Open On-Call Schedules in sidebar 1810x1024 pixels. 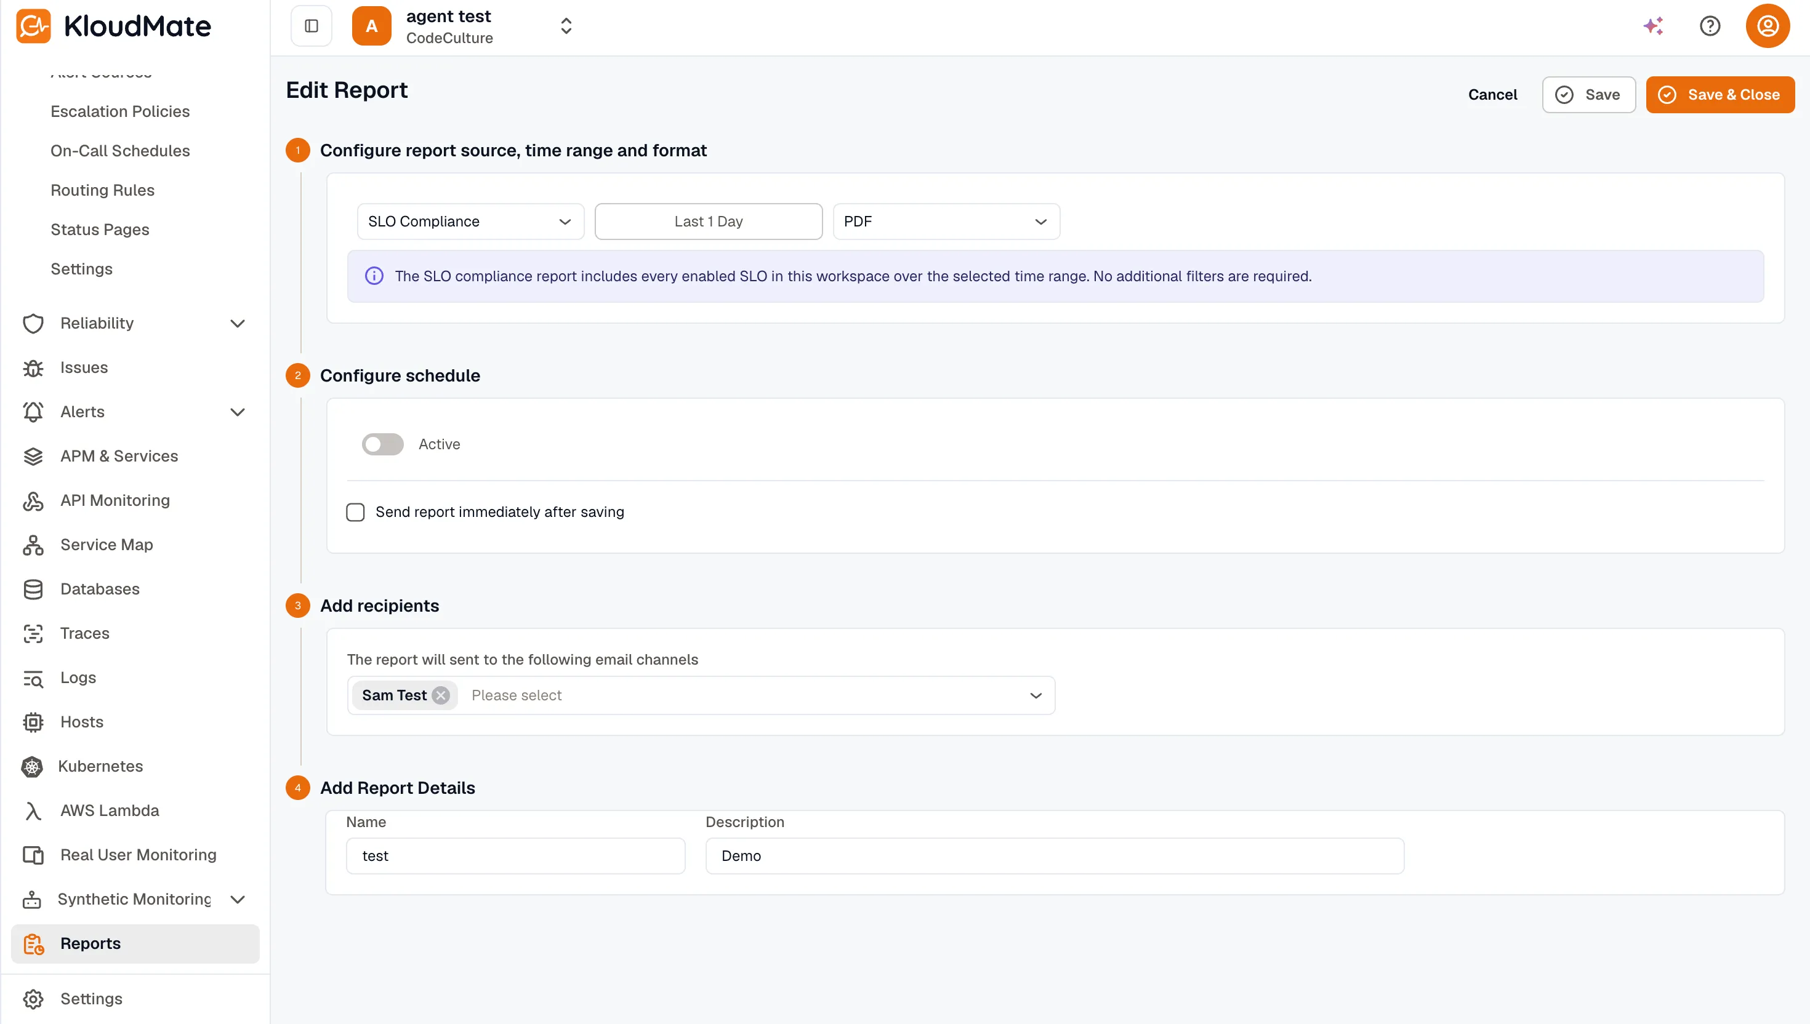(120, 151)
